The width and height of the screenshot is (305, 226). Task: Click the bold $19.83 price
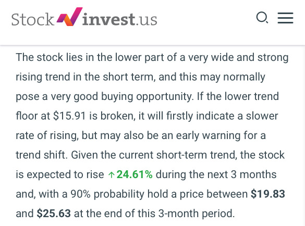point(268,194)
